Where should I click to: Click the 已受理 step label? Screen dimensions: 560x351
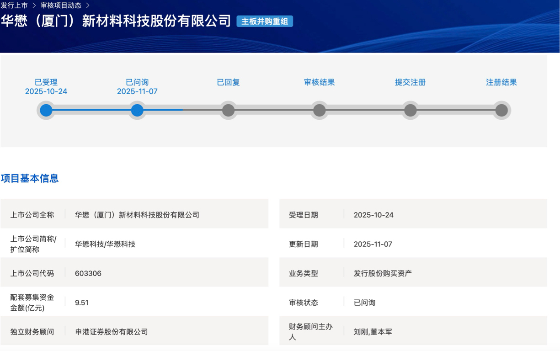(46, 82)
